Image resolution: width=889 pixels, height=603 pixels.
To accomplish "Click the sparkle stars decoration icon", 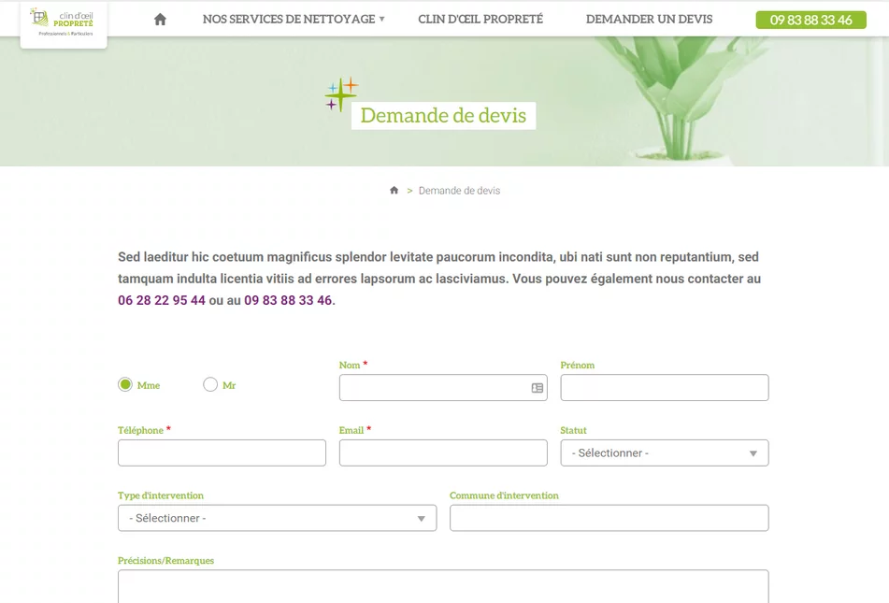I will [x=341, y=94].
